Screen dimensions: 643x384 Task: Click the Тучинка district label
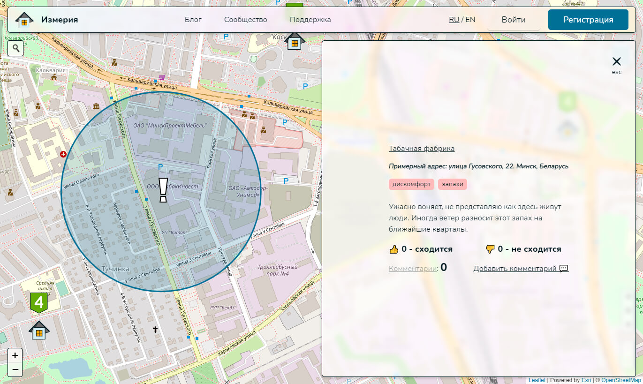pyautogui.click(x=115, y=269)
